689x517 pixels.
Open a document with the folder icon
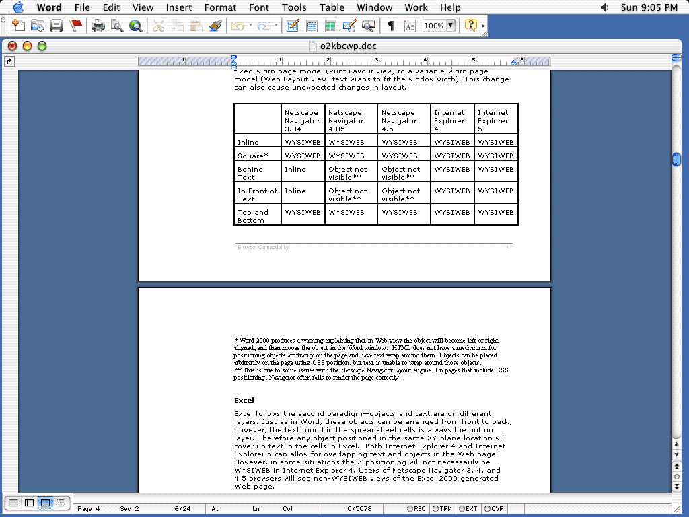[38, 26]
